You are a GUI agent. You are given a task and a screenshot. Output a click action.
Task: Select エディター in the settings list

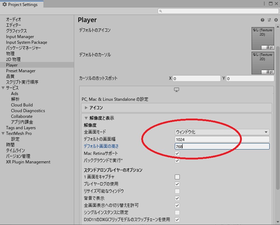click(14, 25)
